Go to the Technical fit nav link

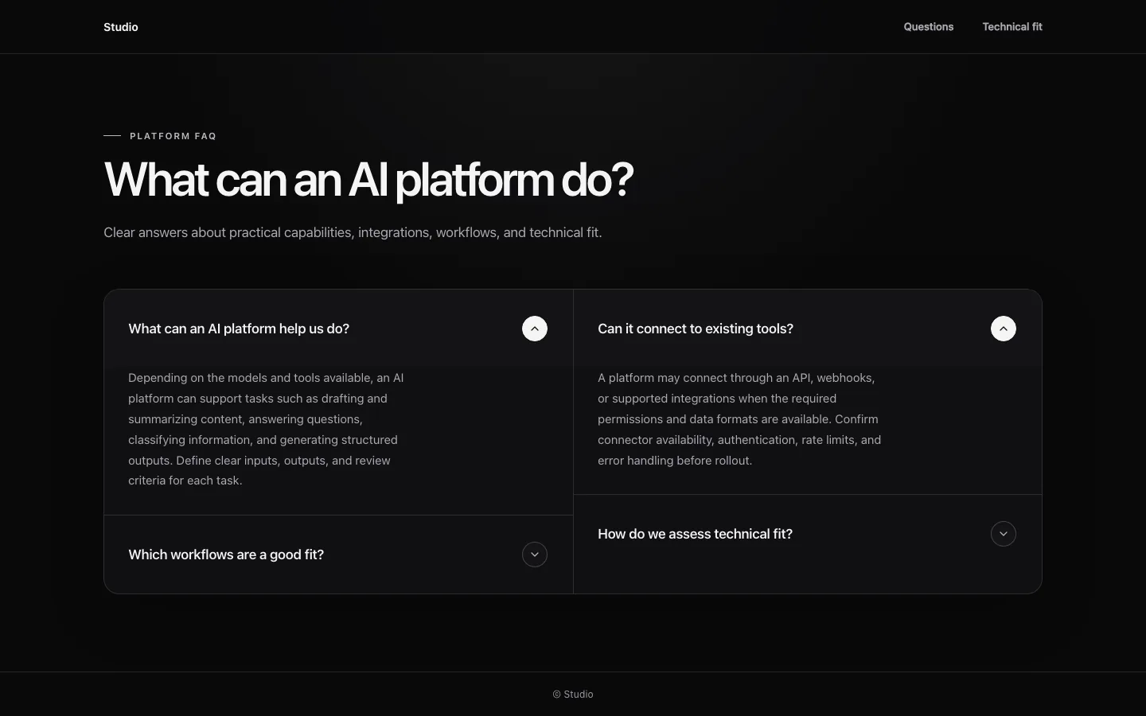coord(1012,27)
